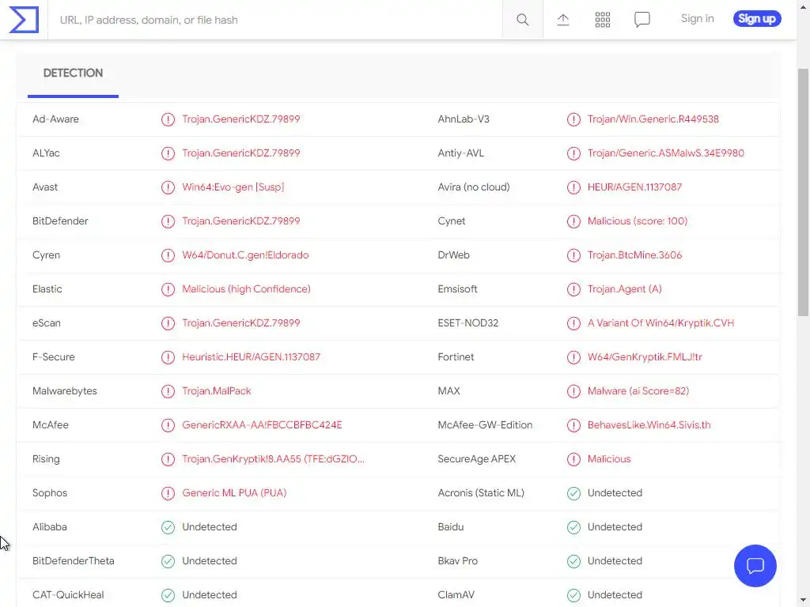Click alert icon beside AhnLab-V3 result
Viewport: 810px width, 607px height.
573,119
